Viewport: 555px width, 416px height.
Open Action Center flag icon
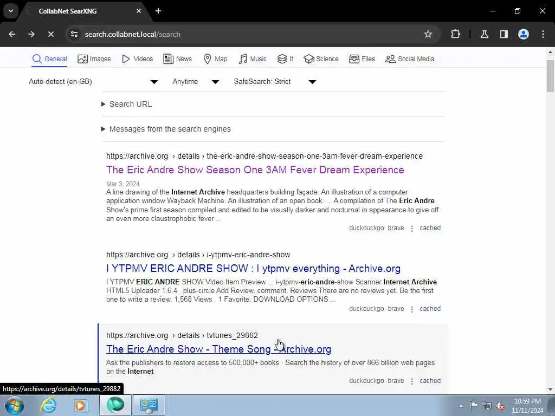click(x=474, y=406)
